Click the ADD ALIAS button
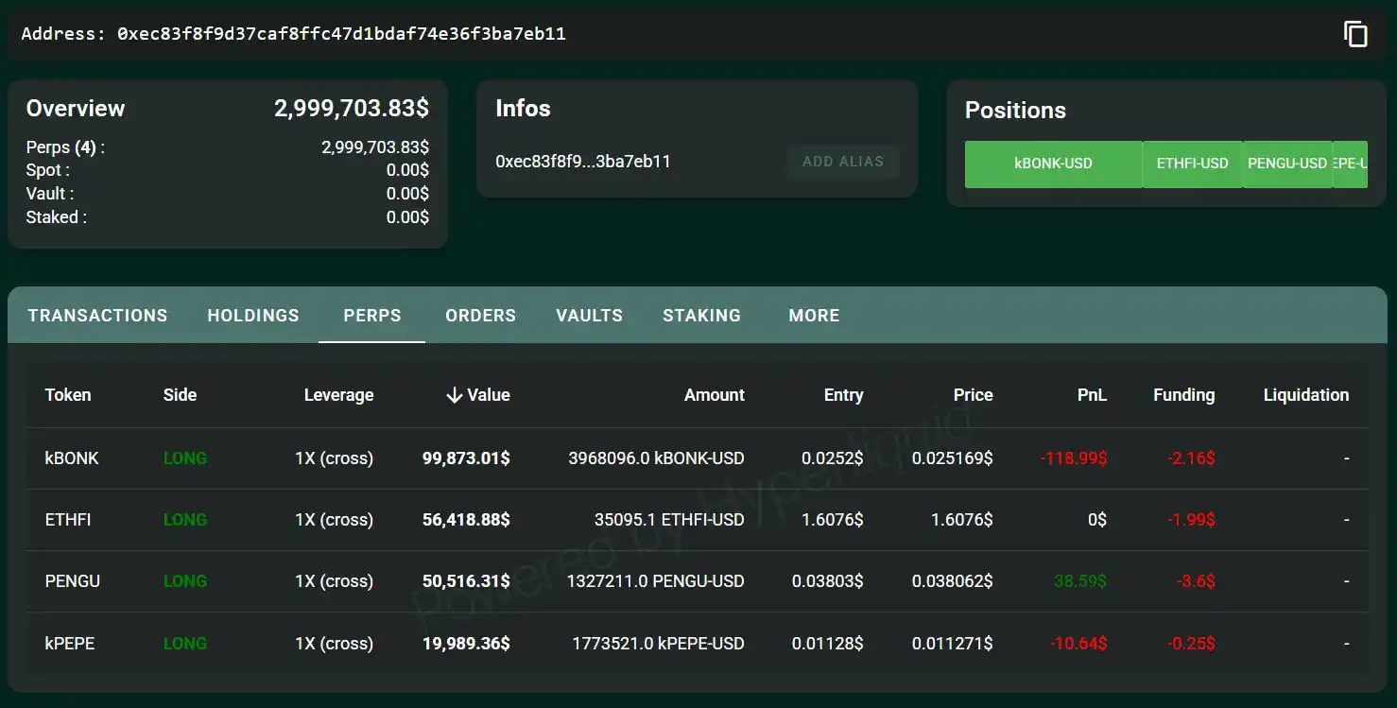 pos(842,162)
